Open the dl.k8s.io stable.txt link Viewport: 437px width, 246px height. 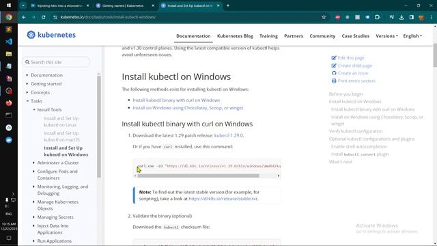click(x=223, y=199)
